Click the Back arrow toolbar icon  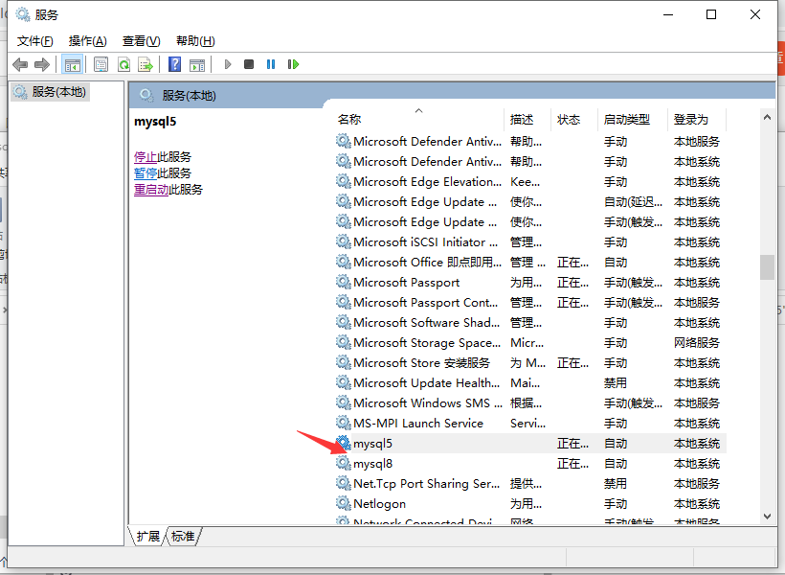[20, 64]
